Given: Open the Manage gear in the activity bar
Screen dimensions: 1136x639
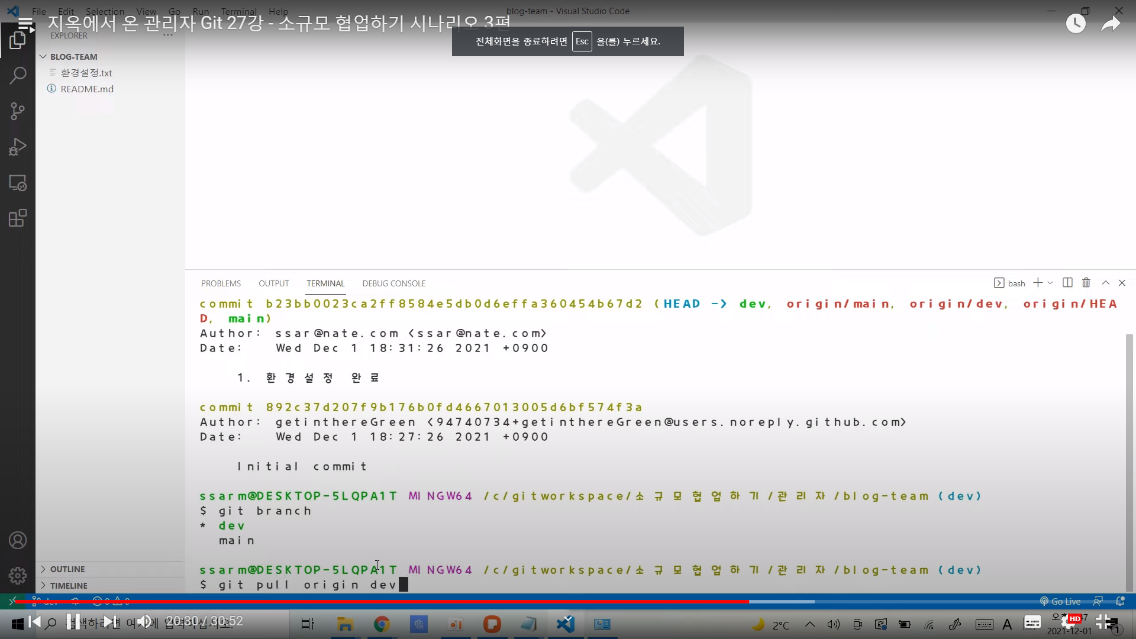Looking at the screenshot, I should (18, 575).
